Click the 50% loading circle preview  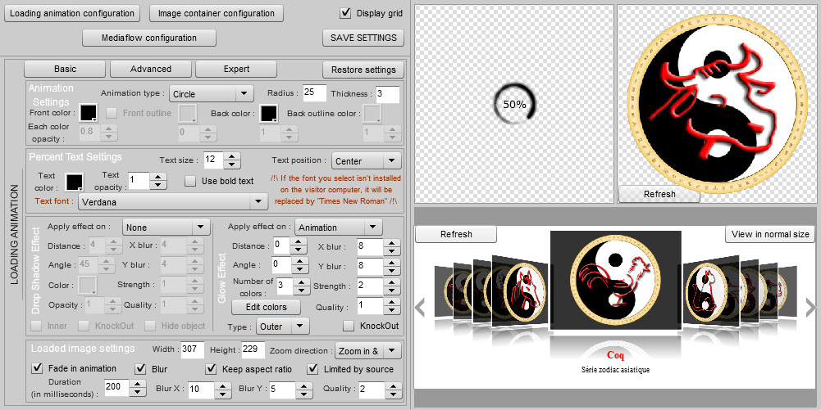(514, 105)
